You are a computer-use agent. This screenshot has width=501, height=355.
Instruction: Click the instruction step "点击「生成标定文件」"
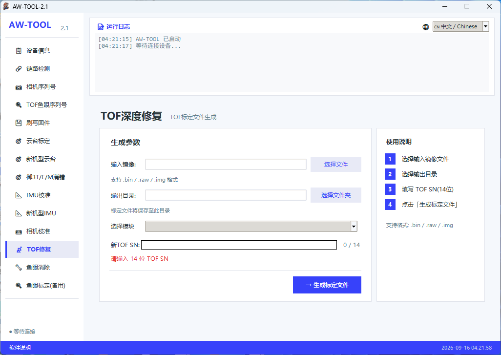[430, 205]
